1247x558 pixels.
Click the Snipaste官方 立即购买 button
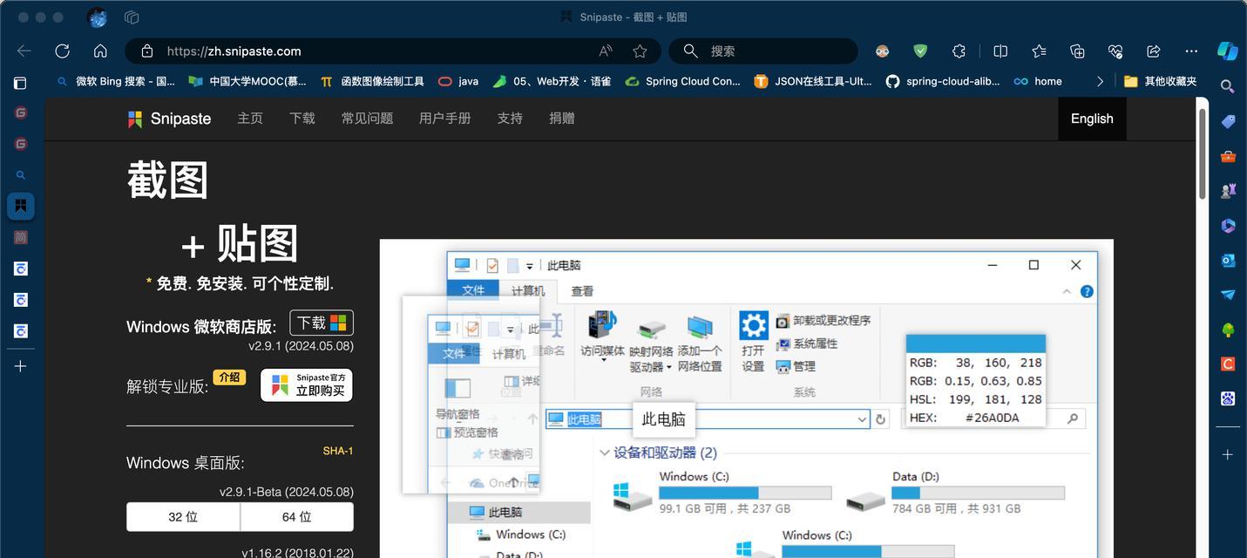click(x=307, y=385)
